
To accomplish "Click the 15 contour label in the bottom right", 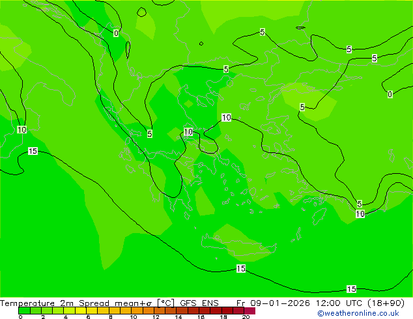I will coord(351,289).
